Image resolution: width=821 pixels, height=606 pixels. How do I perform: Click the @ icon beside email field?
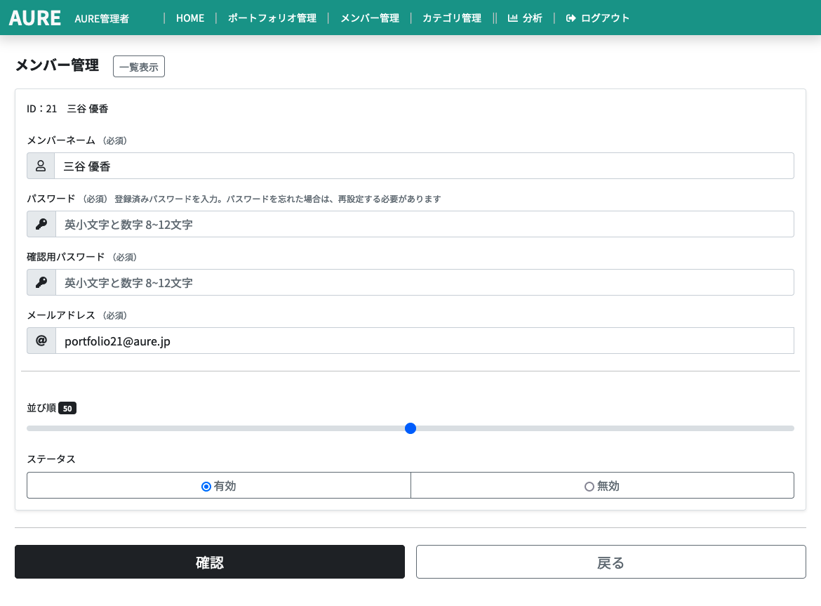(41, 341)
